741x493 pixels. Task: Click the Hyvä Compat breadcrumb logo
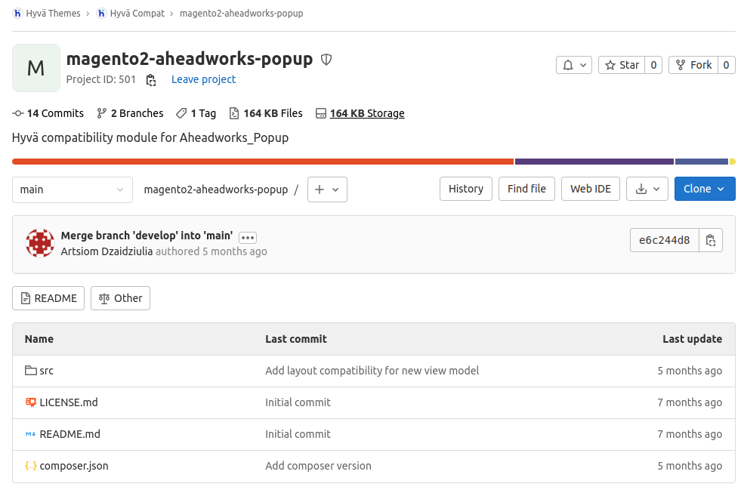pos(101,14)
